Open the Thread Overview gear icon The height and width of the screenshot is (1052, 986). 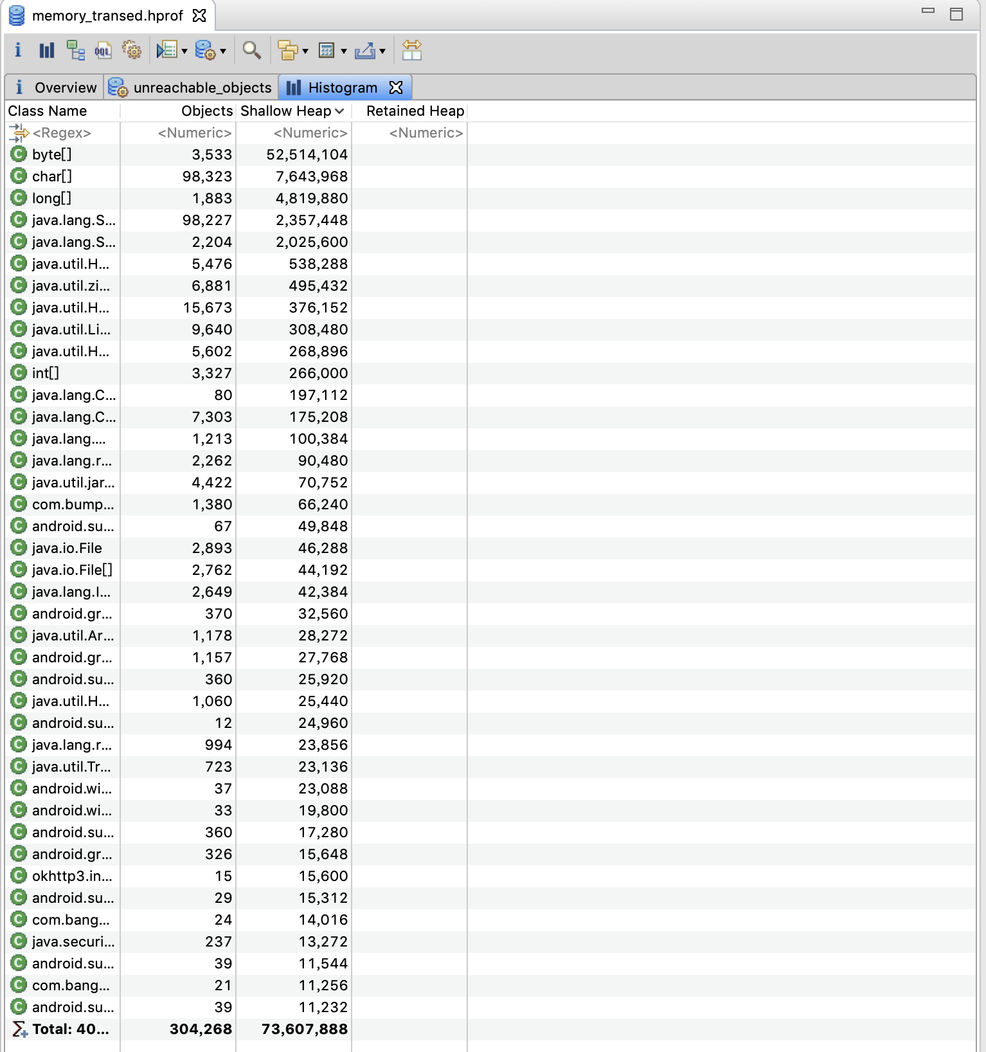132,50
